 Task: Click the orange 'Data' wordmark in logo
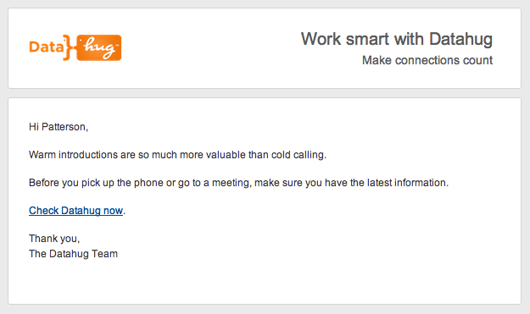(47, 47)
